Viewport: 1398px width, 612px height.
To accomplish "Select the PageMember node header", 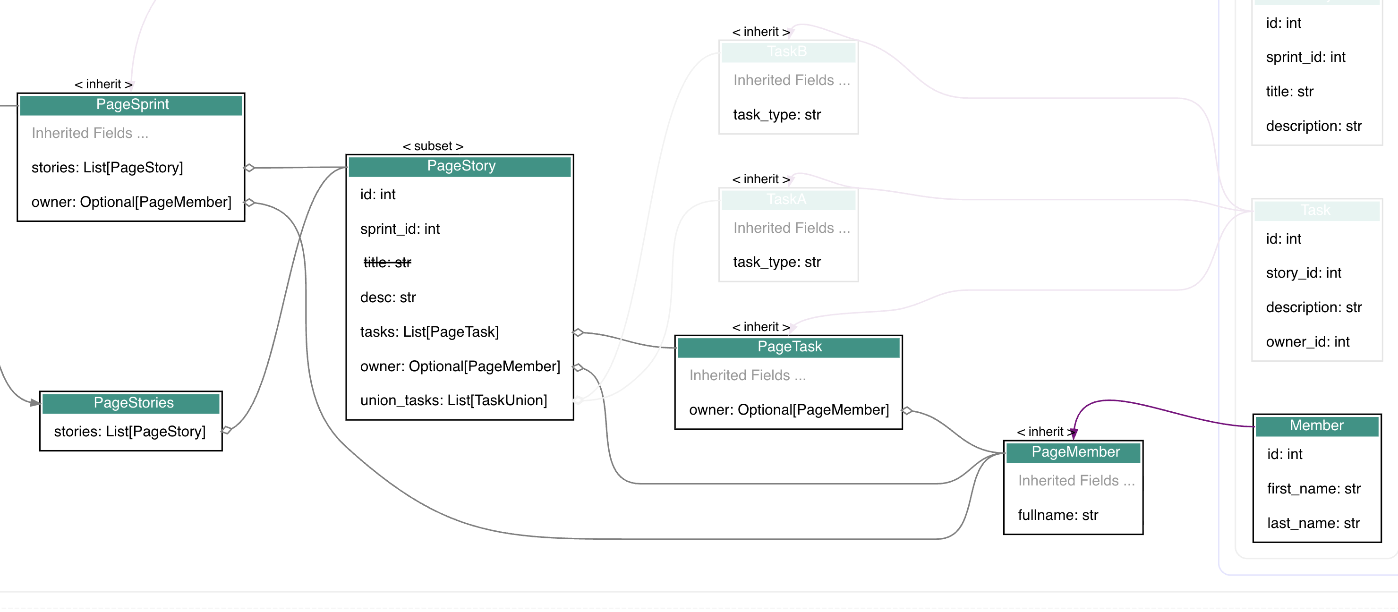I will point(1074,451).
